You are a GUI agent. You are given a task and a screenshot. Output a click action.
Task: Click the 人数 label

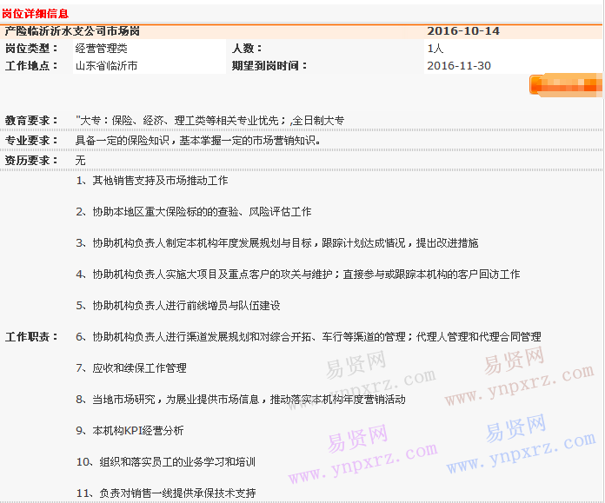click(247, 49)
